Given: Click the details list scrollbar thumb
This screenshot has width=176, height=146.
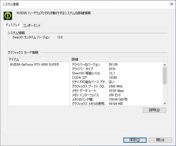Looking at the screenshot, I should click(165, 75).
